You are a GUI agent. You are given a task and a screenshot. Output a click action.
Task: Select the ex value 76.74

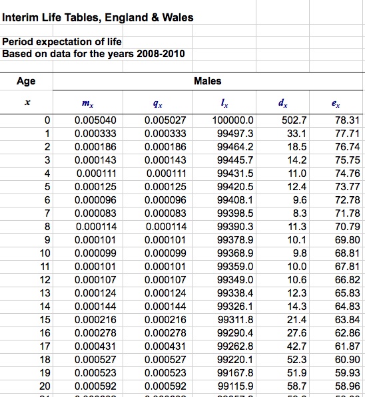tap(347, 147)
